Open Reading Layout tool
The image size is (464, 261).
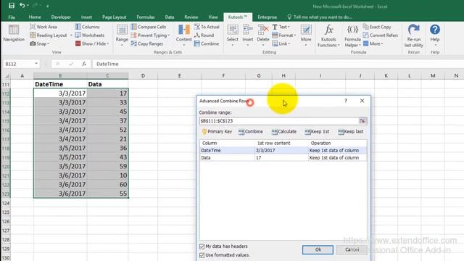(x=49, y=36)
